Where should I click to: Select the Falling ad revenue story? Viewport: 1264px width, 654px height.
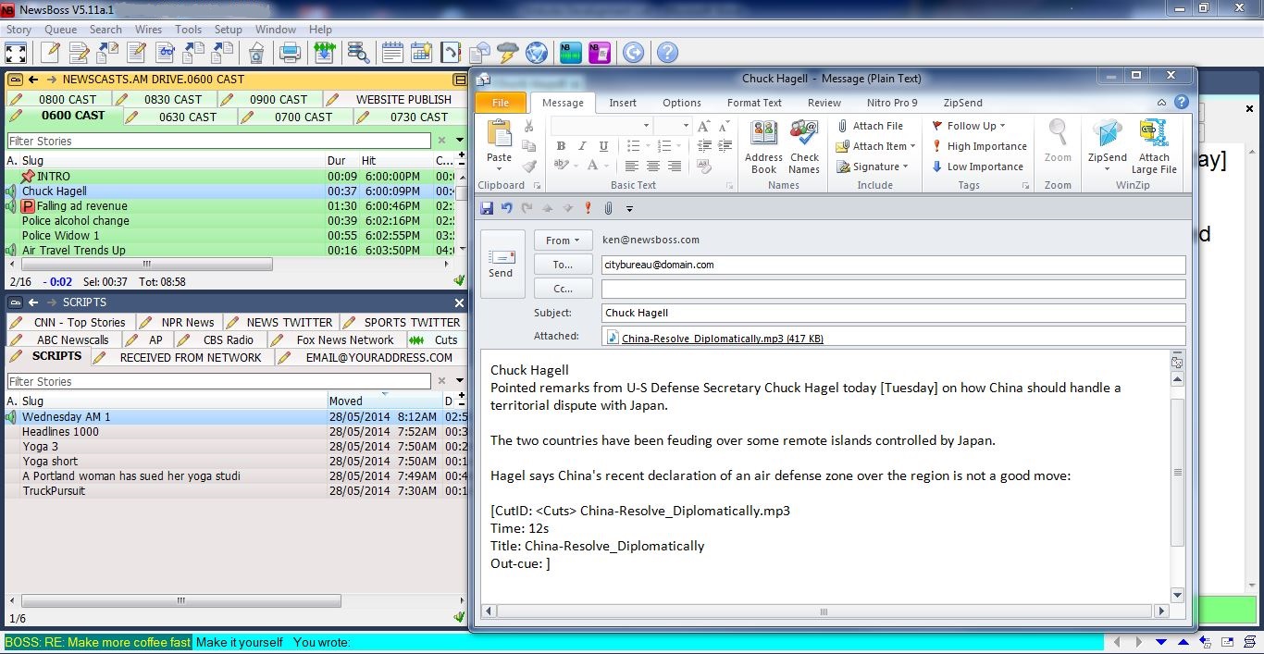tap(229, 206)
